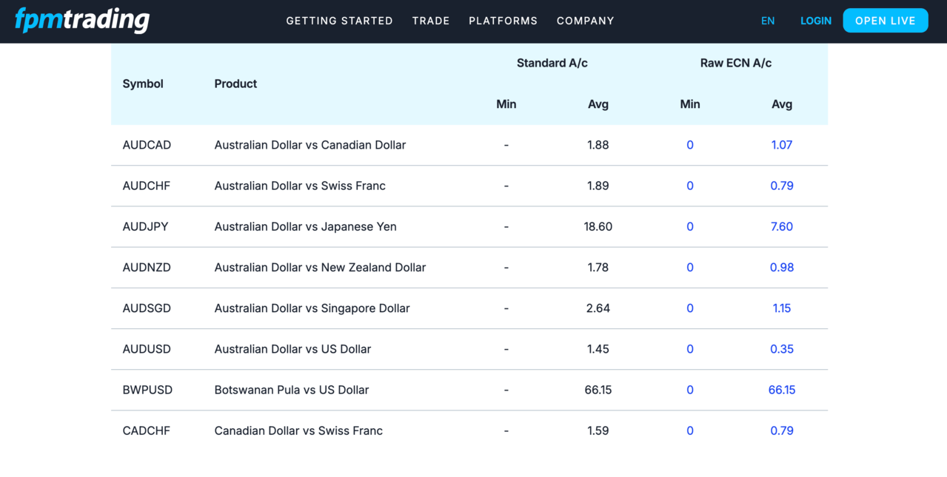Click the 1.15 spread value for AUDSGD

click(781, 308)
